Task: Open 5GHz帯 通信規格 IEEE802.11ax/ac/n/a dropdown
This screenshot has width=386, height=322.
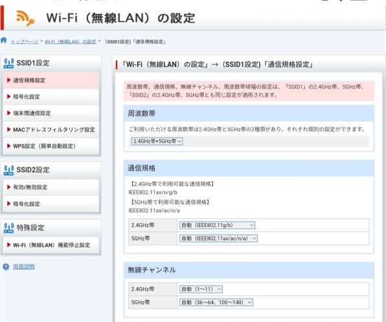Action: click(x=218, y=239)
